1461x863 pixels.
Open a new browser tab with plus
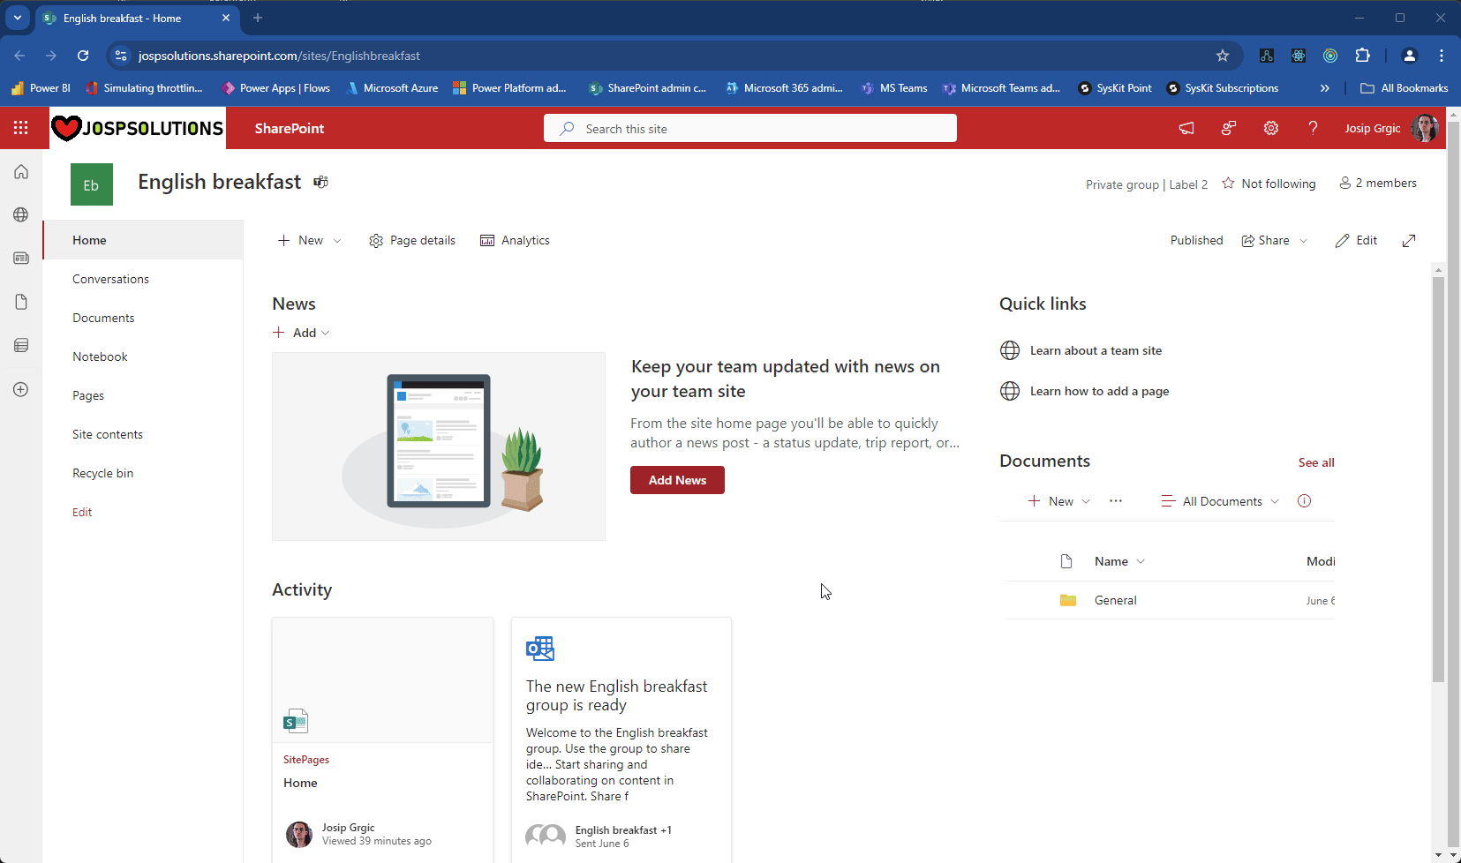tap(258, 18)
